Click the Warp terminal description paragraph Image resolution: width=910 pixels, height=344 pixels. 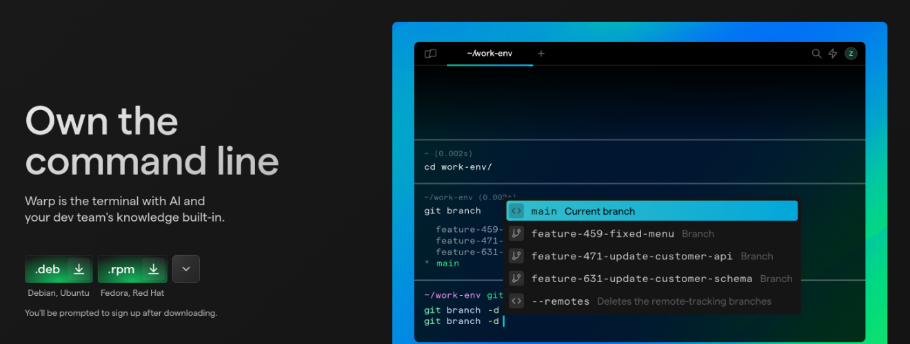[125, 209]
